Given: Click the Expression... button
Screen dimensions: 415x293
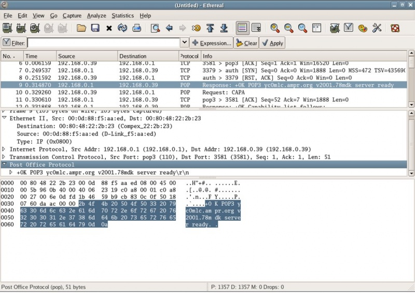Looking at the screenshot, I should coord(212,43).
